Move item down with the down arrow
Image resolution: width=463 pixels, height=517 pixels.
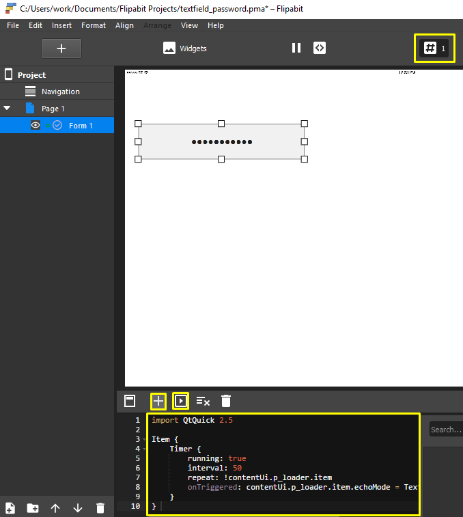(78, 507)
